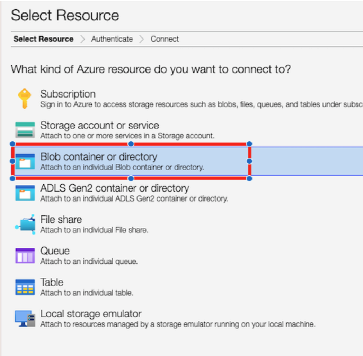Screen dimensions: 363x356
Task: Click 'Attach to an individual File share.' text
Action: pyautogui.click(x=94, y=230)
